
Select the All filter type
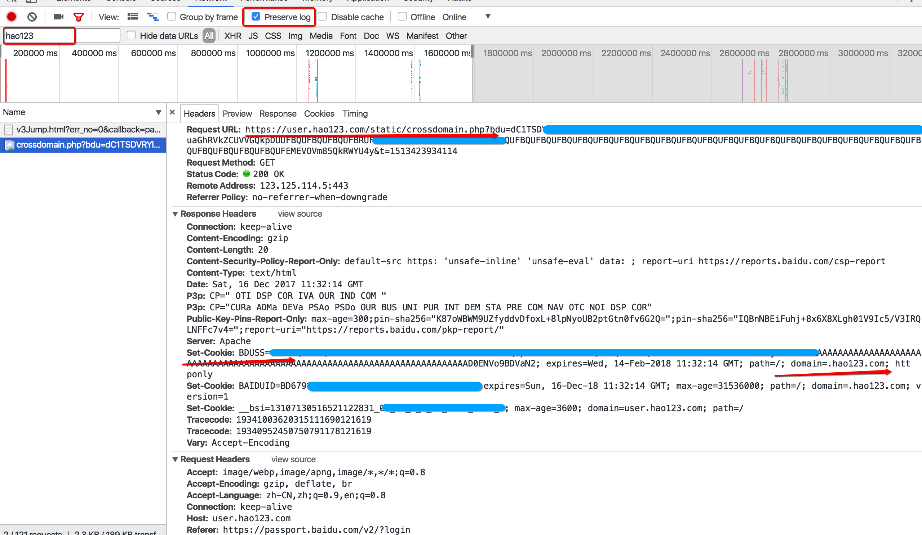209,36
